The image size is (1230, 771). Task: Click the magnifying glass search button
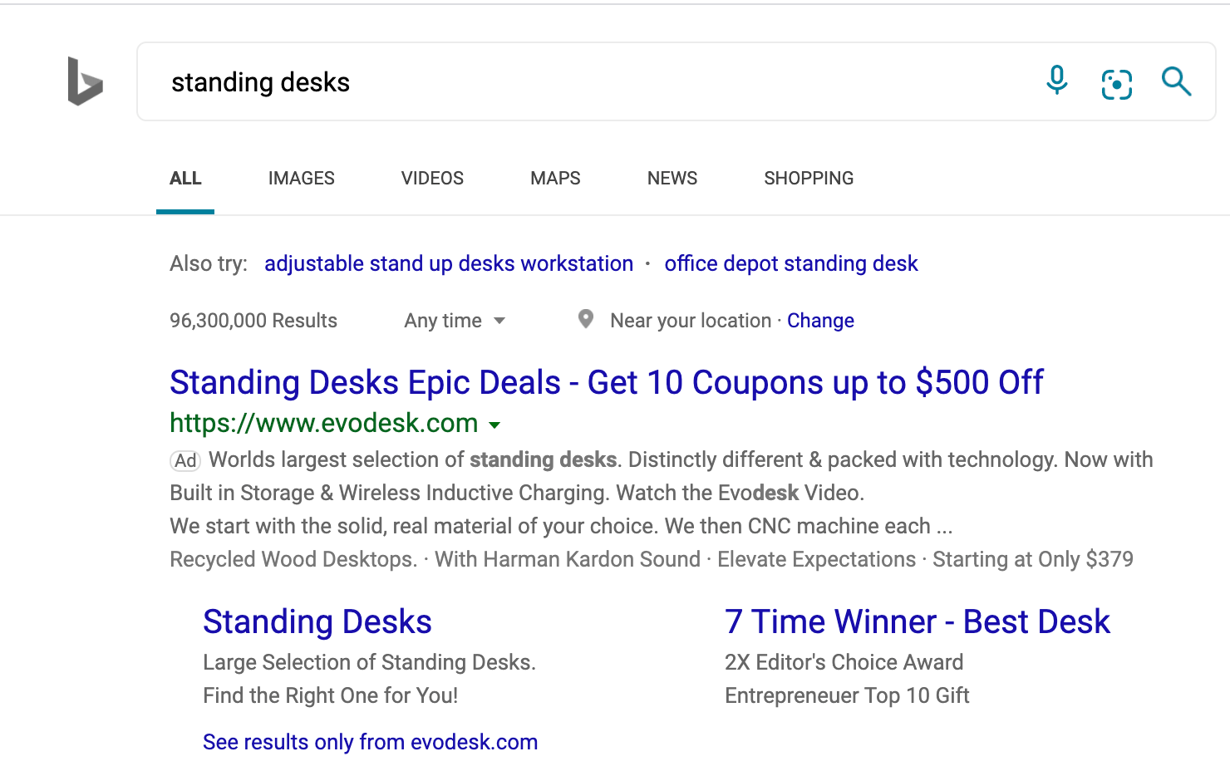coord(1176,81)
